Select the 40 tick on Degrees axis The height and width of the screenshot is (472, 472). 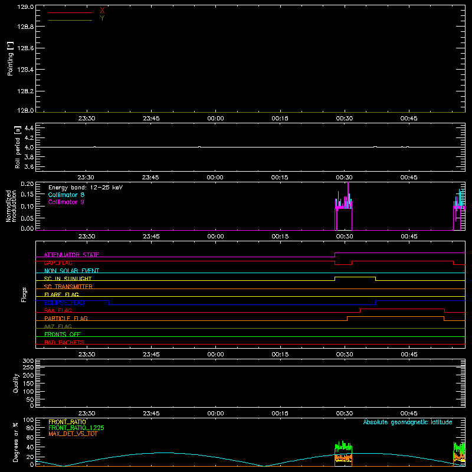pos(30,447)
